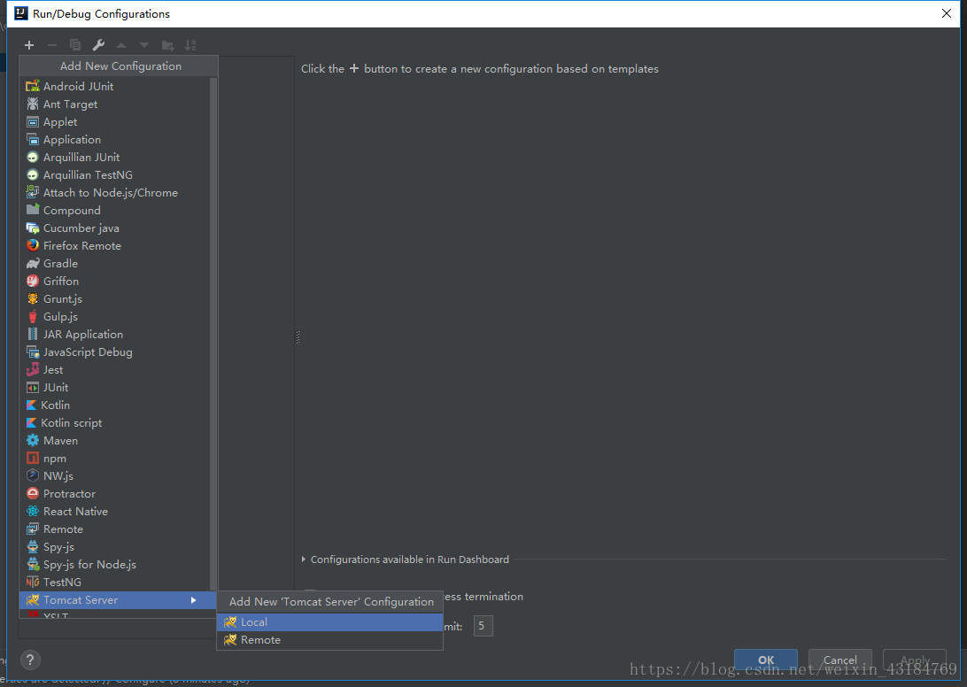Choose Application configuration type
Screen dimensions: 967x687
point(115,139)
